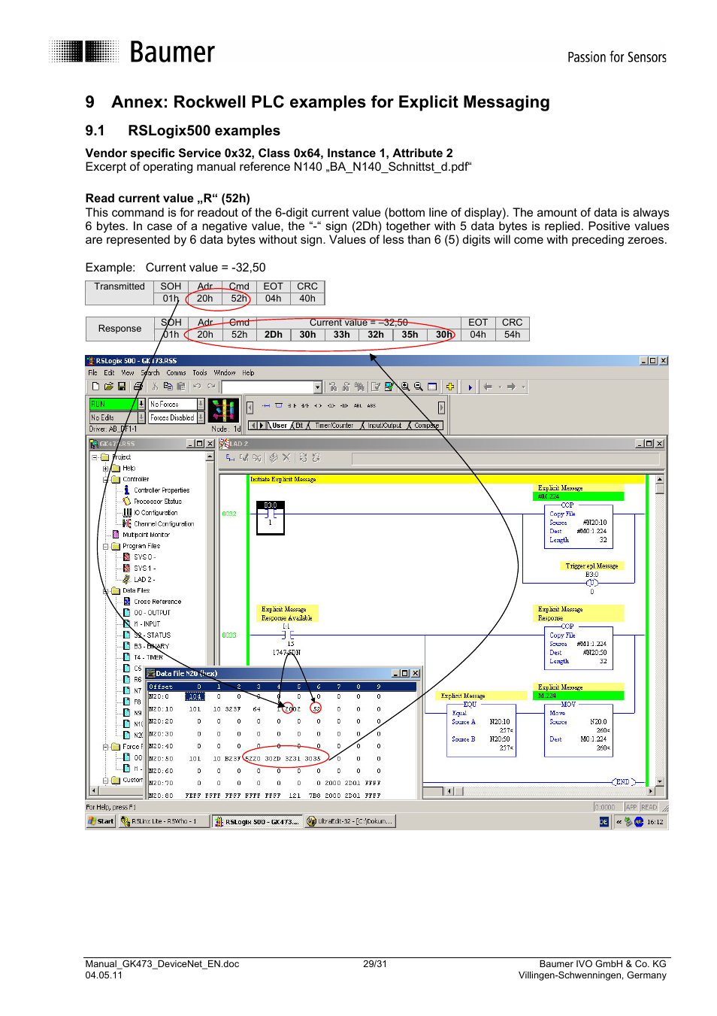Click the Cut scissors icon

(156, 387)
